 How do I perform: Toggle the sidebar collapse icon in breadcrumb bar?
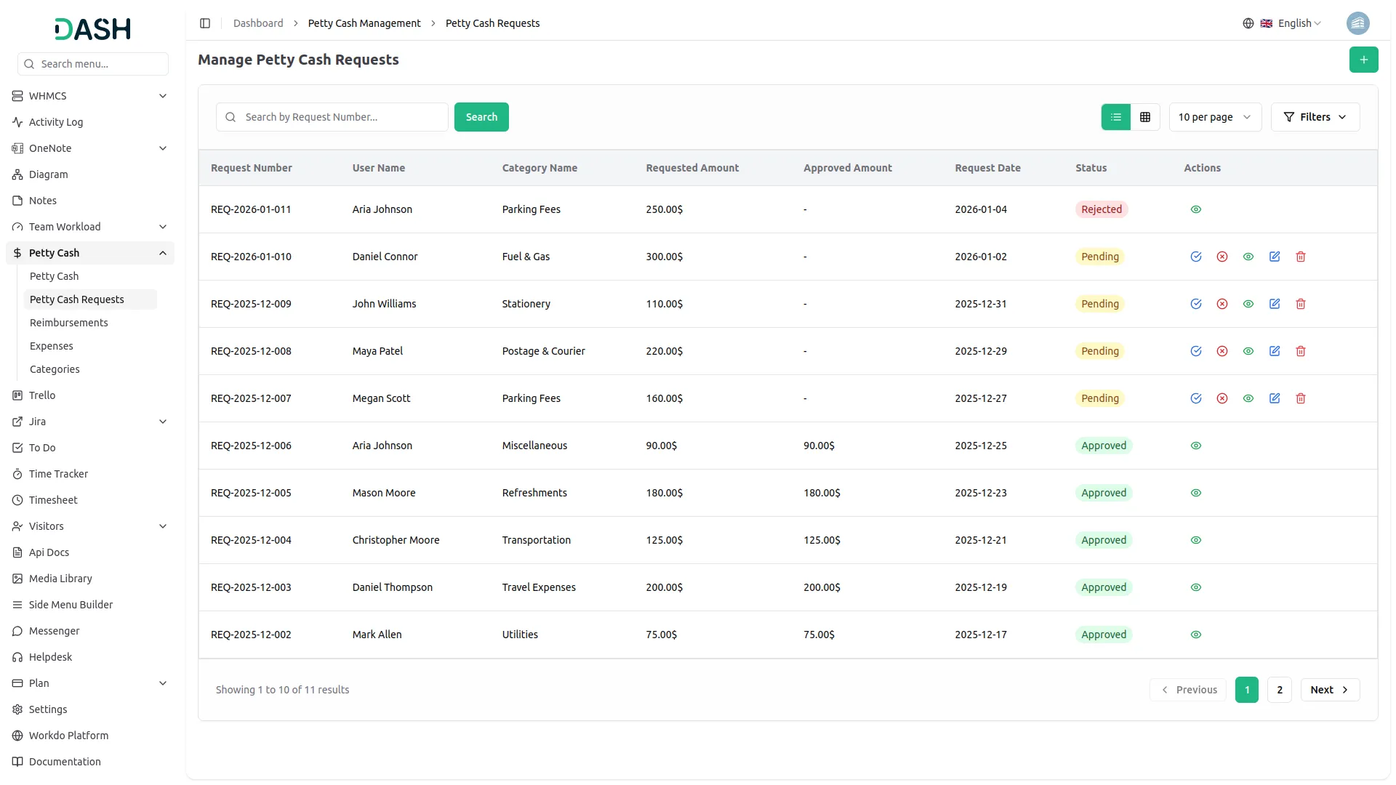205,23
